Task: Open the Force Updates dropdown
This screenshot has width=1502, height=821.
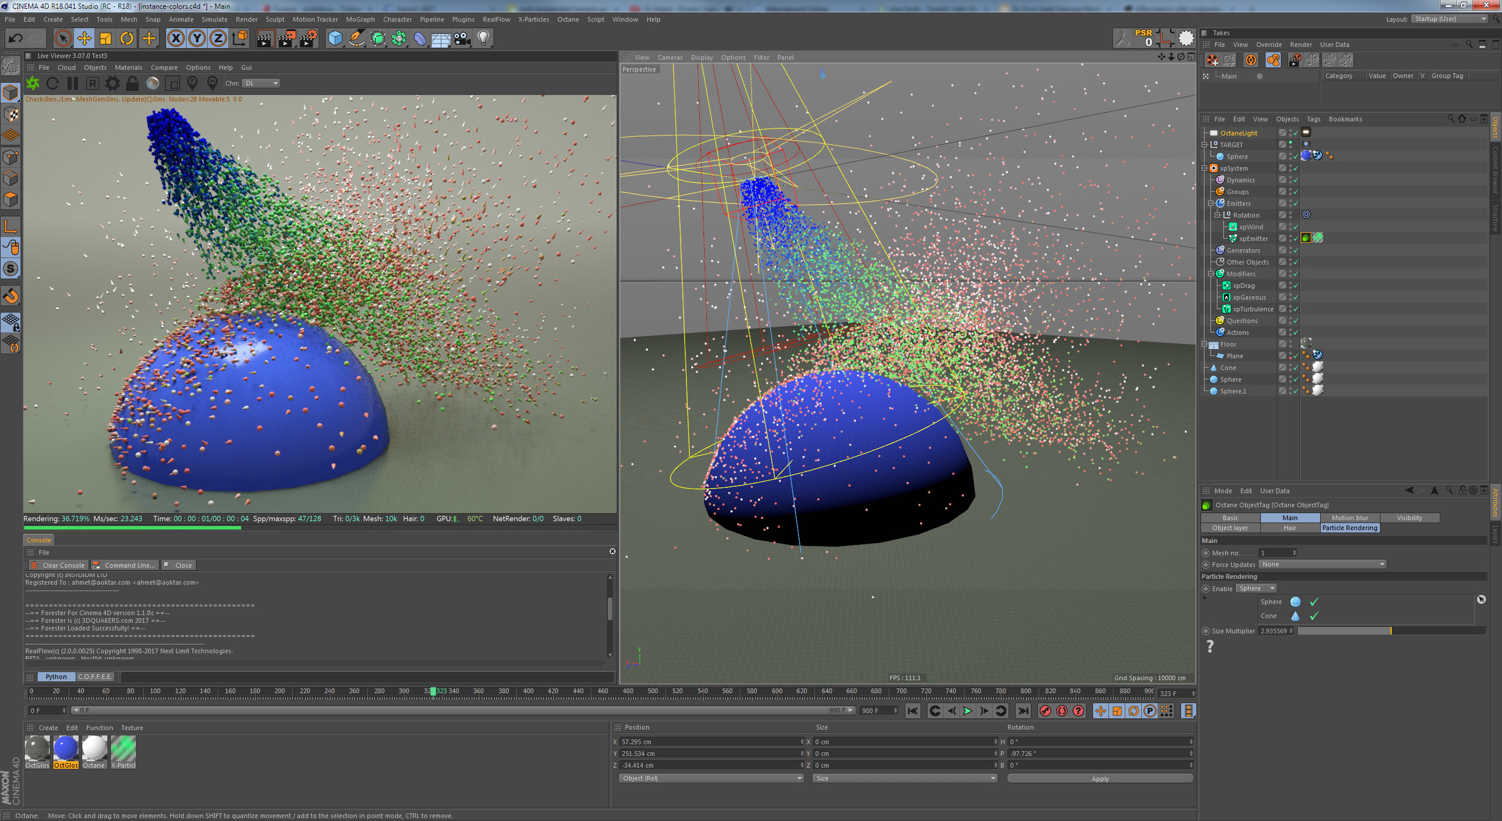Action: click(x=1322, y=564)
